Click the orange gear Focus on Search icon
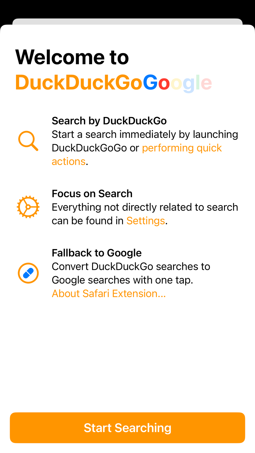The width and height of the screenshot is (255, 453). (x=28, y=206)
